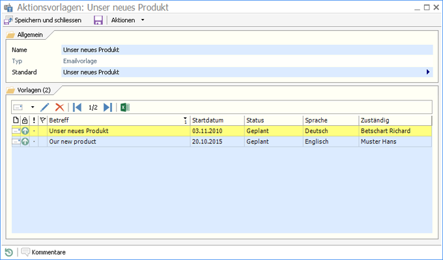Sort by Sprache column header
This screenshot has width=443, height=260.
point(330,121)
